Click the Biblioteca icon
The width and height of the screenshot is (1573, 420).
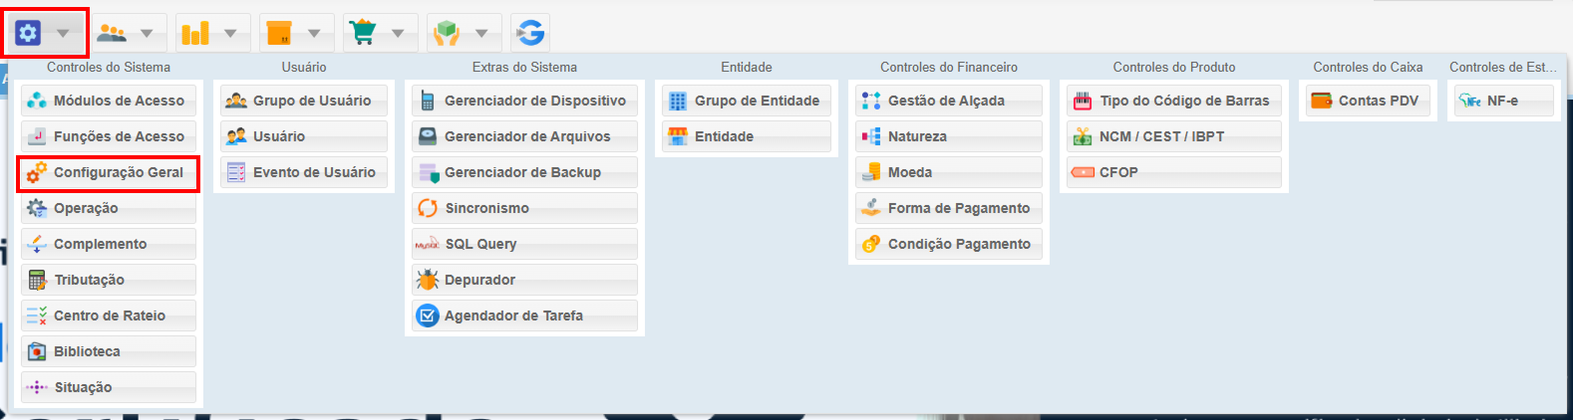pyautogui.click(x=37, y=351)
